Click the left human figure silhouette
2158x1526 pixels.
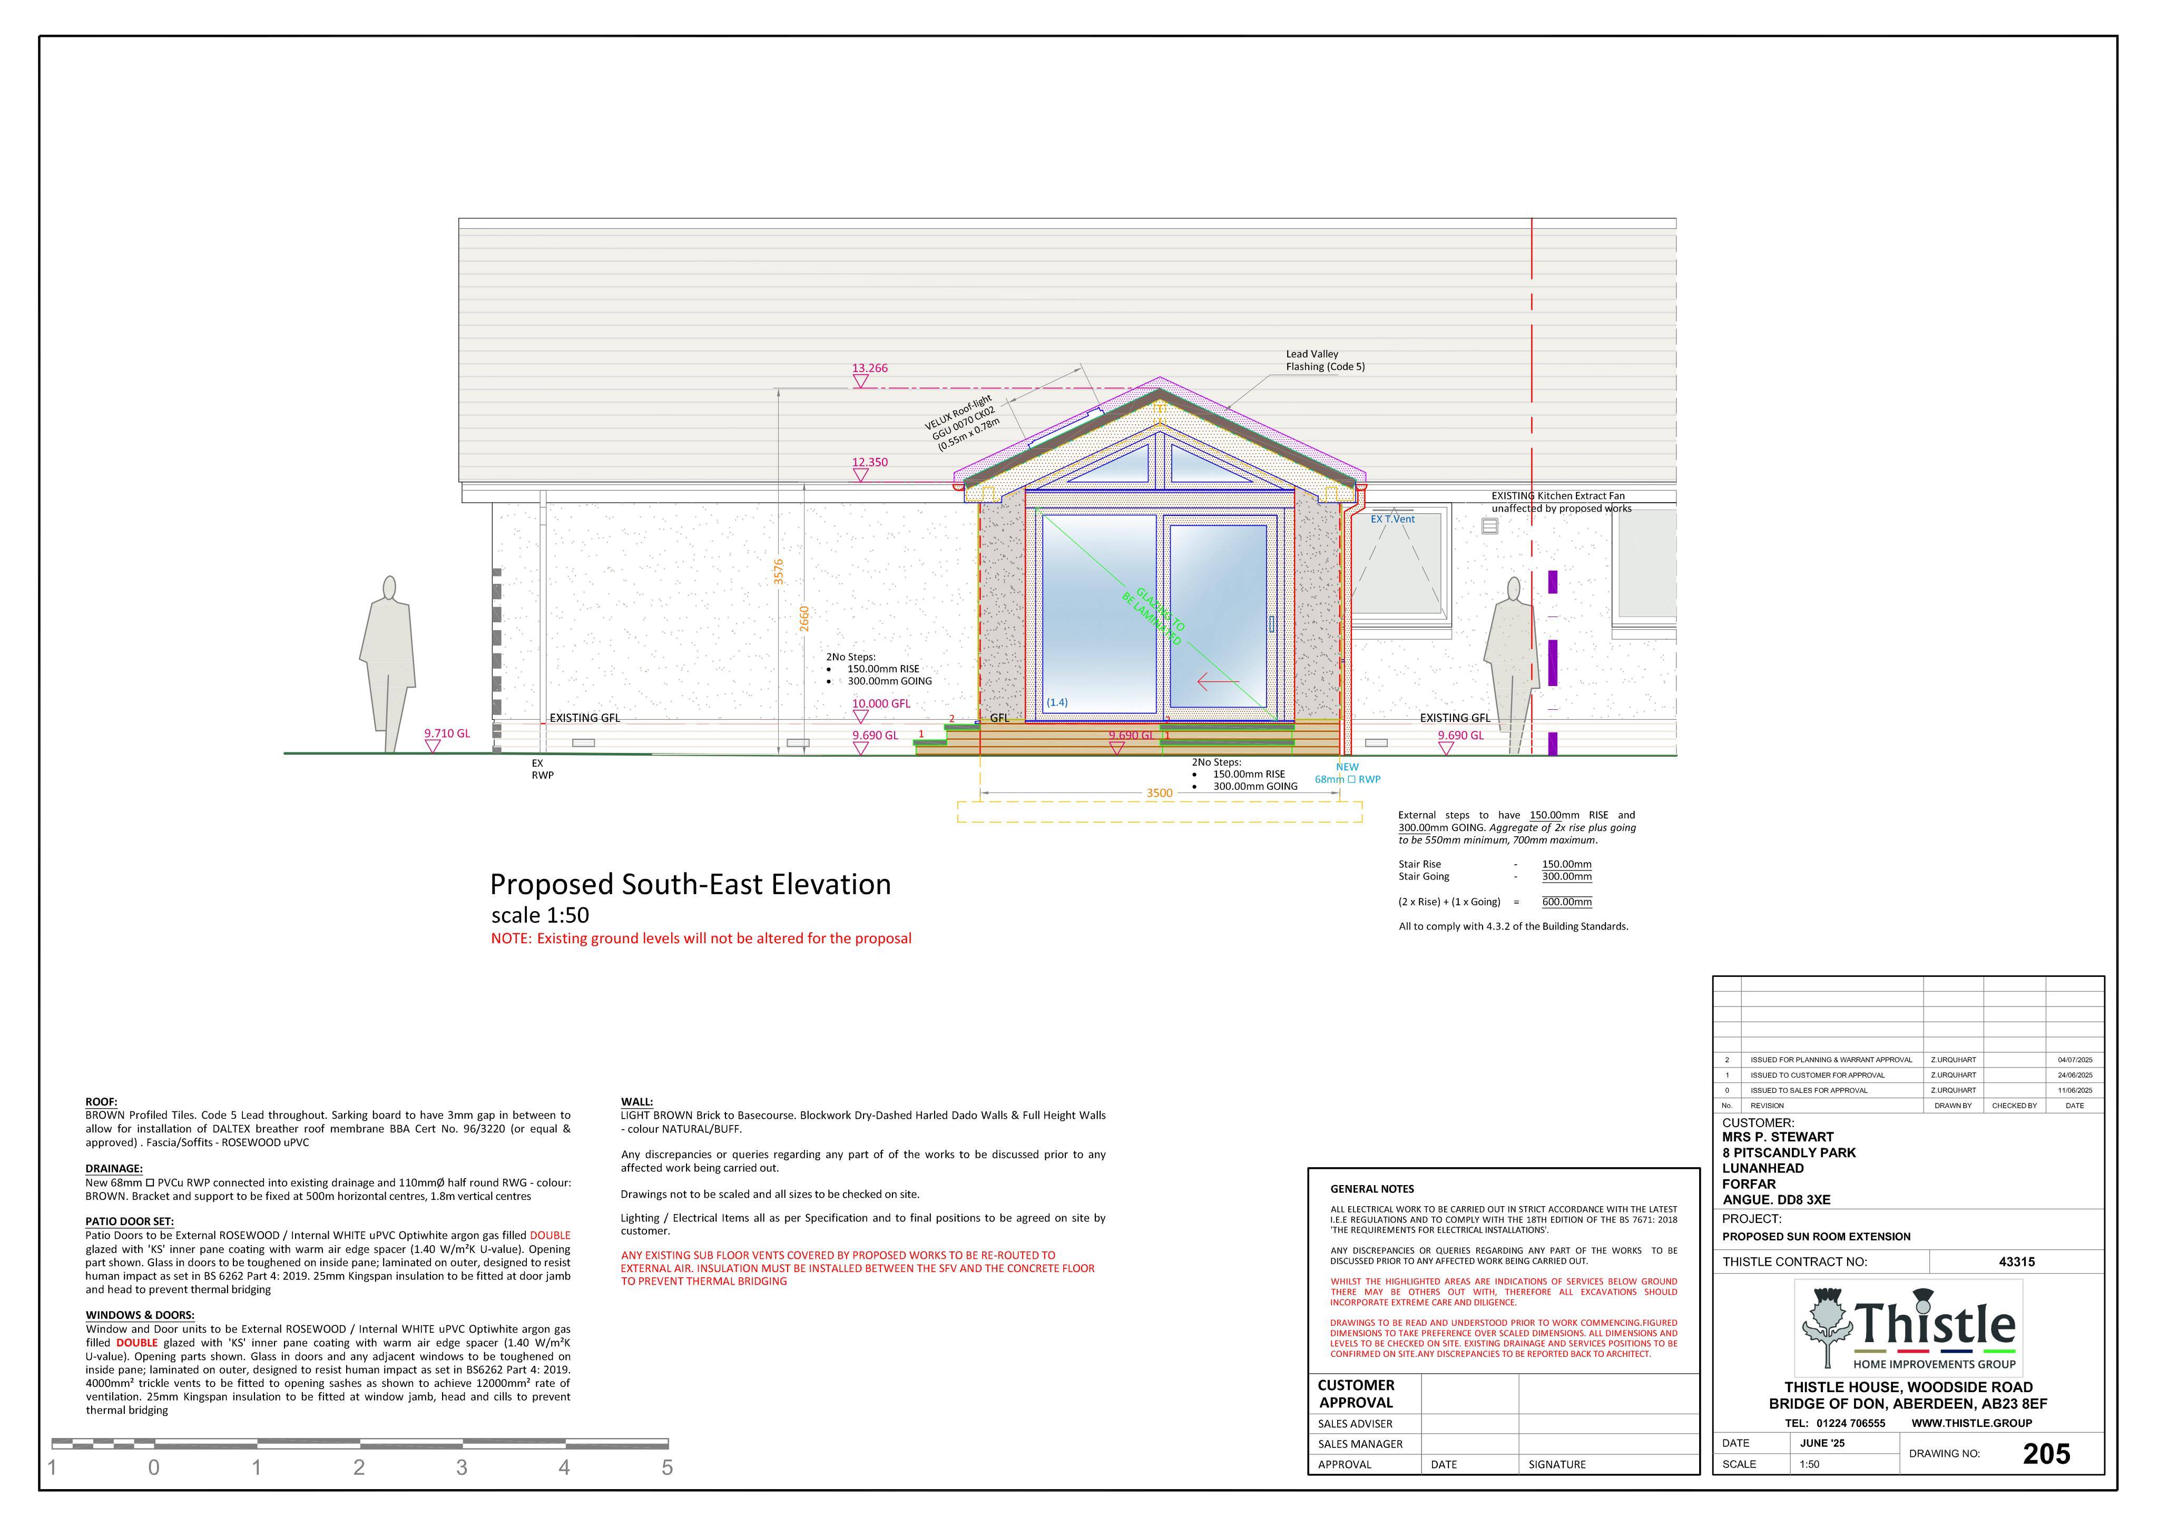(x=386, y=664)
